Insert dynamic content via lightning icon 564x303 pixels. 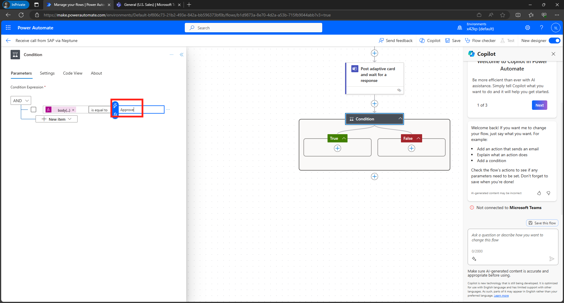pyautogui.click(x=115, y=105)
